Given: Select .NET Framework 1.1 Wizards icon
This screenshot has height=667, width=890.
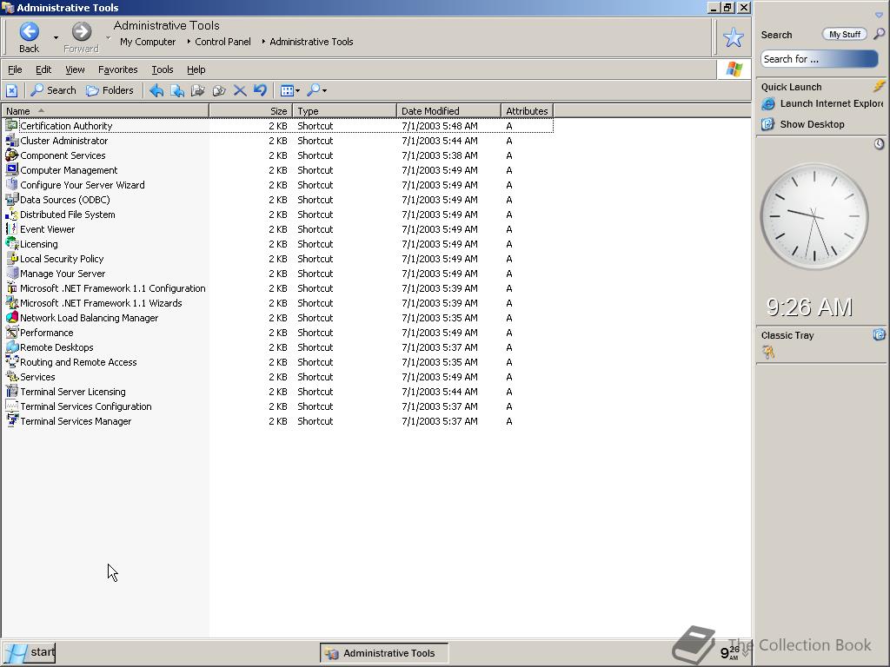Looking at the screenshot, I should pos(11,302).
